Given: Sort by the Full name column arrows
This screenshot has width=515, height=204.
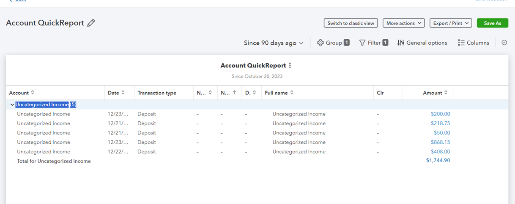Looking at the screenshot, I should click(292, 93).
